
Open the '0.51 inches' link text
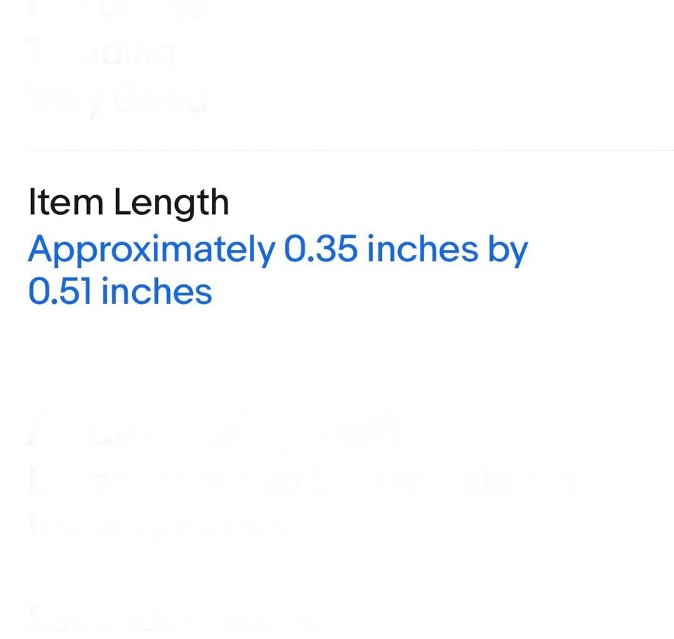pyautogui.click(x=120, y=291)
